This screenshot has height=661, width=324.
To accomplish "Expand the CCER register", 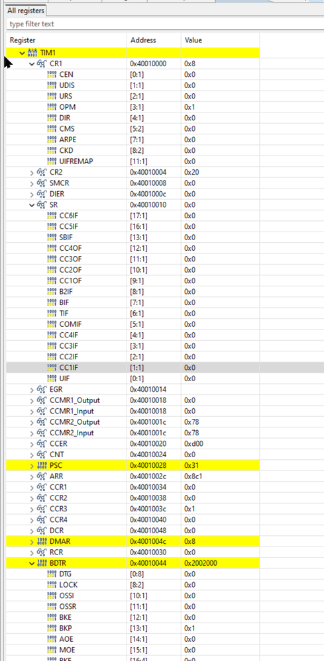I will (32, 444).
